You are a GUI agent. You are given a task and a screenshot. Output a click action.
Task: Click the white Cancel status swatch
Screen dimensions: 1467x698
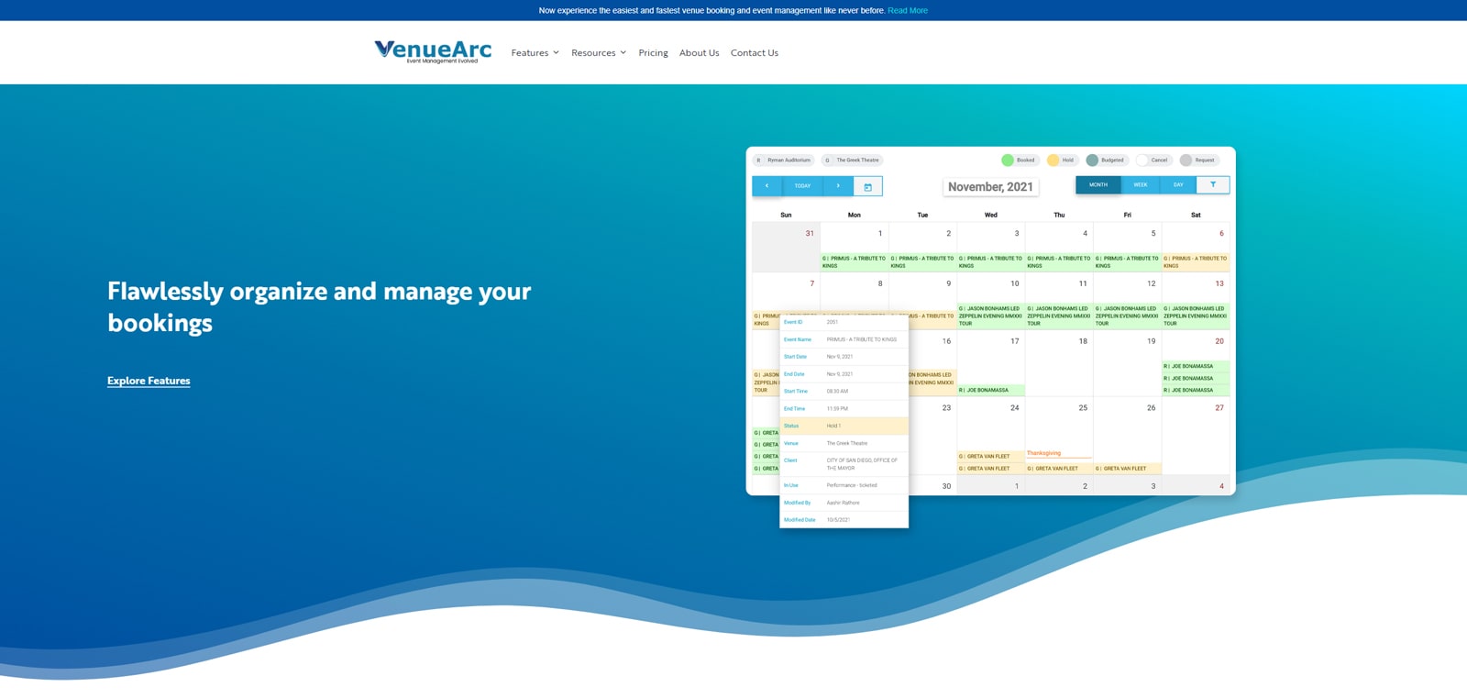[x=1142, y=161]
